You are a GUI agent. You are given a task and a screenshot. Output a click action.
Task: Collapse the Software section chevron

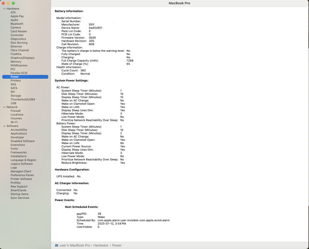[x=4, y=126]
